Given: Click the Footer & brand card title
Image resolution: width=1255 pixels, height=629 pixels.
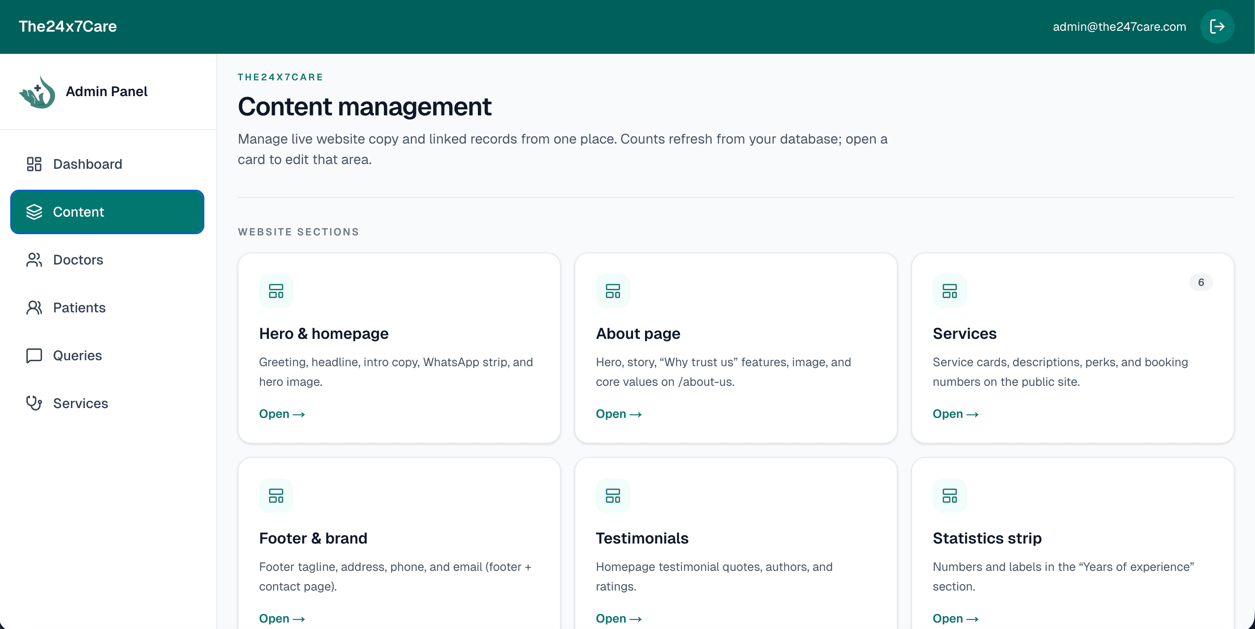Looking at the screenshot, I should coord(313,538).
